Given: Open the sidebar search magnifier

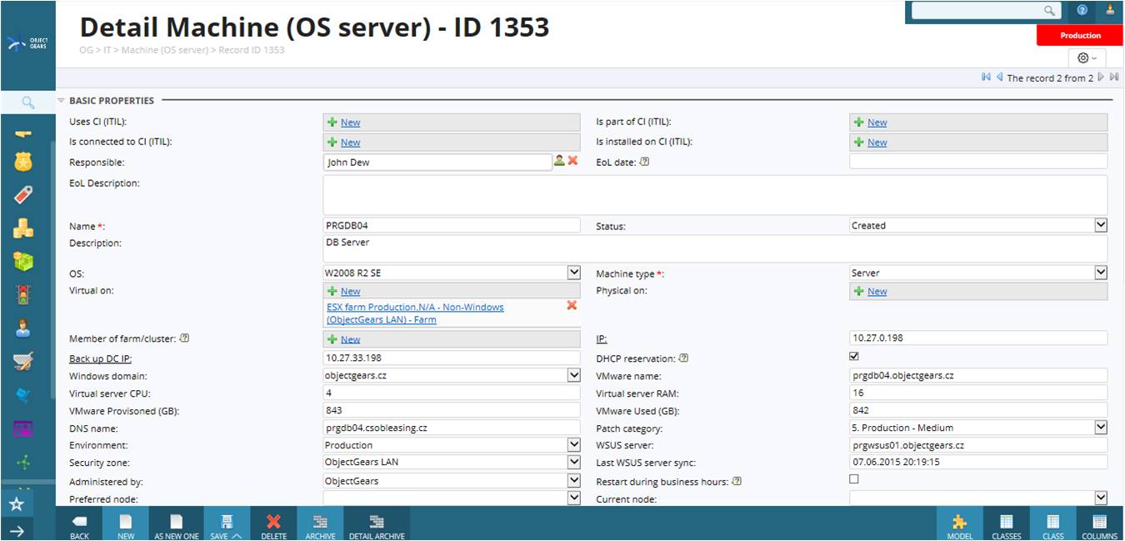Looking at the screenshot, I should coord(27,103).
